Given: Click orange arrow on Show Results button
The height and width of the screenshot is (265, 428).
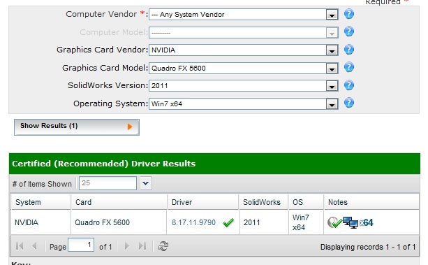Looking at the screenshot, I should pyautogui.click(x=130, y=127).
